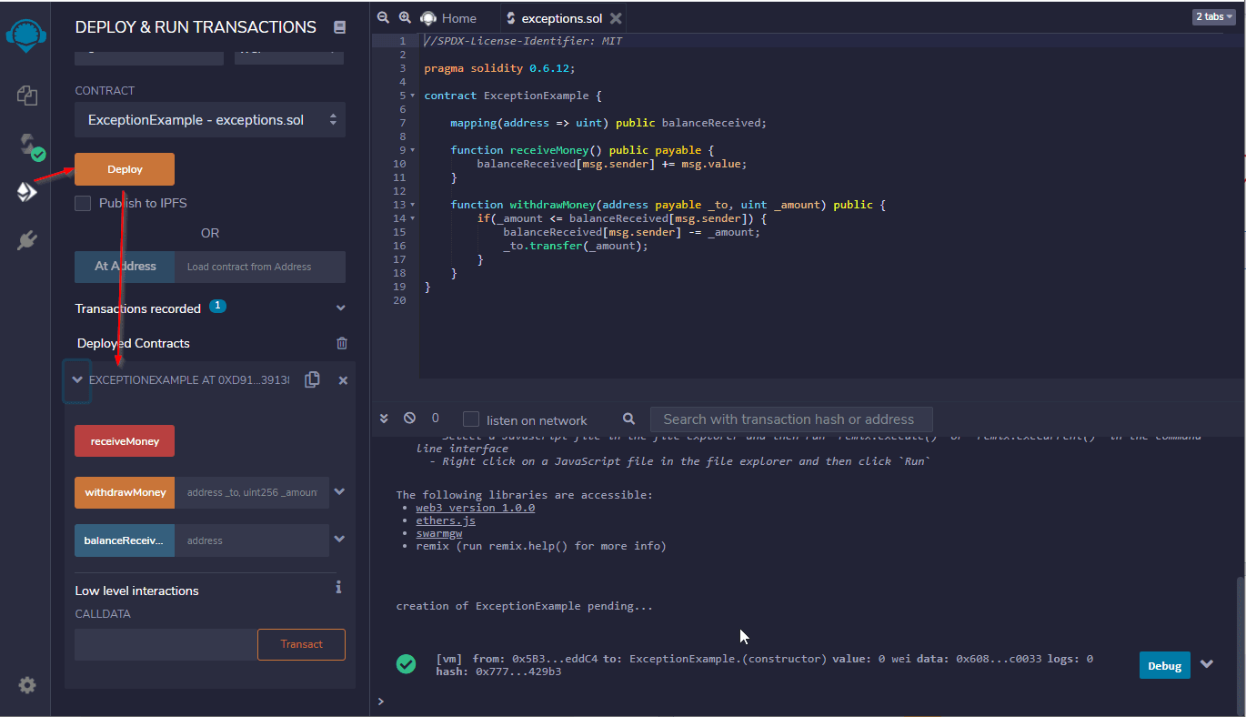1246x717 pixels.
Task: Remove the deployed ExceptionExample instance with the X
Action: pyautogui.click(x=343, y=380)
